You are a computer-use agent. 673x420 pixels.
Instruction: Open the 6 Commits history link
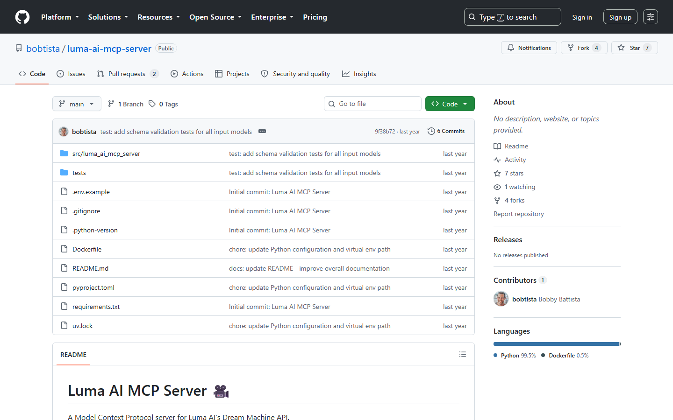[446, 131]
